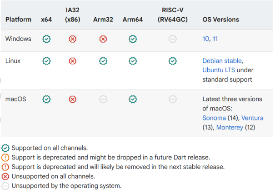This screenshot has height=194, width=275.
Task: Click the Windows Arm32 unsupported X icon
Action: [103, 39]
